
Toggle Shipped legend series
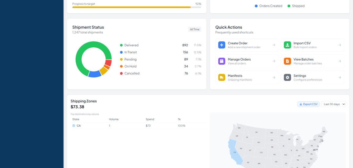coord(296,6)
